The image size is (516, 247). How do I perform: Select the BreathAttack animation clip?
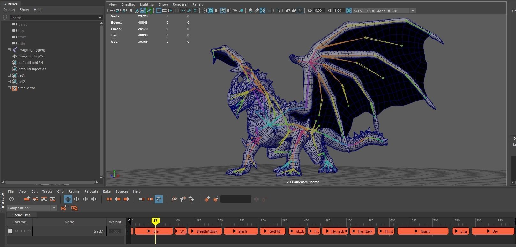[x=205, y=231]
